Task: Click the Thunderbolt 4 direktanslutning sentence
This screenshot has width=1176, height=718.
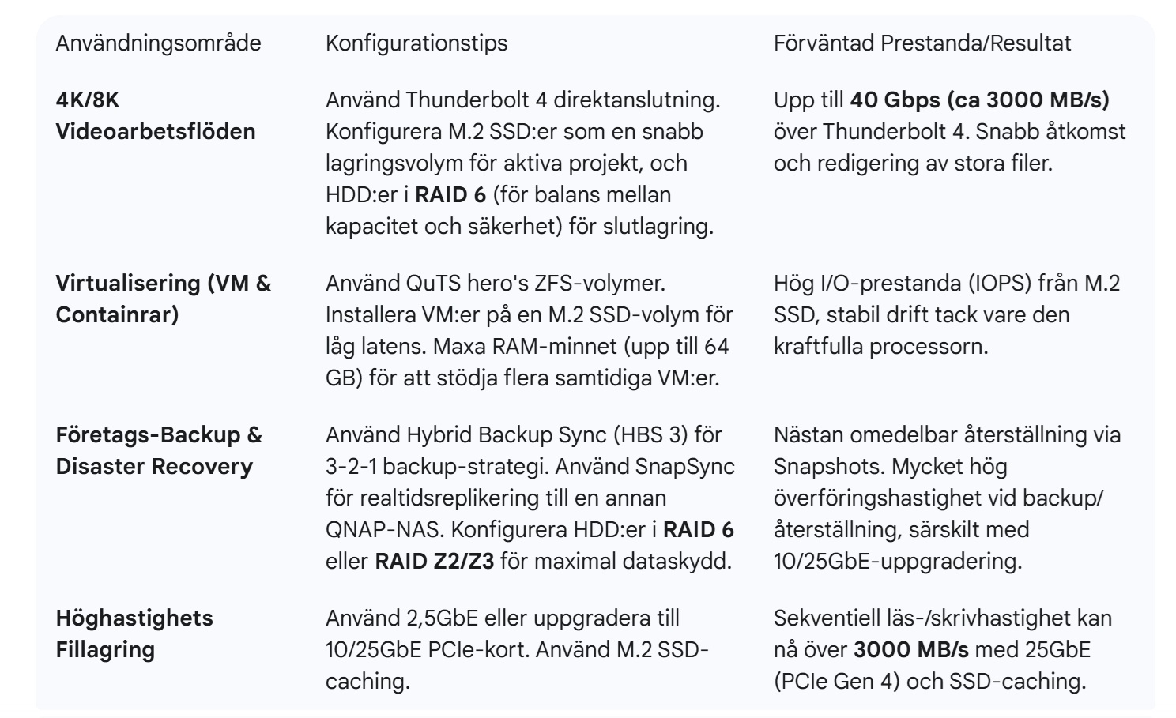Action: point(522,100)
